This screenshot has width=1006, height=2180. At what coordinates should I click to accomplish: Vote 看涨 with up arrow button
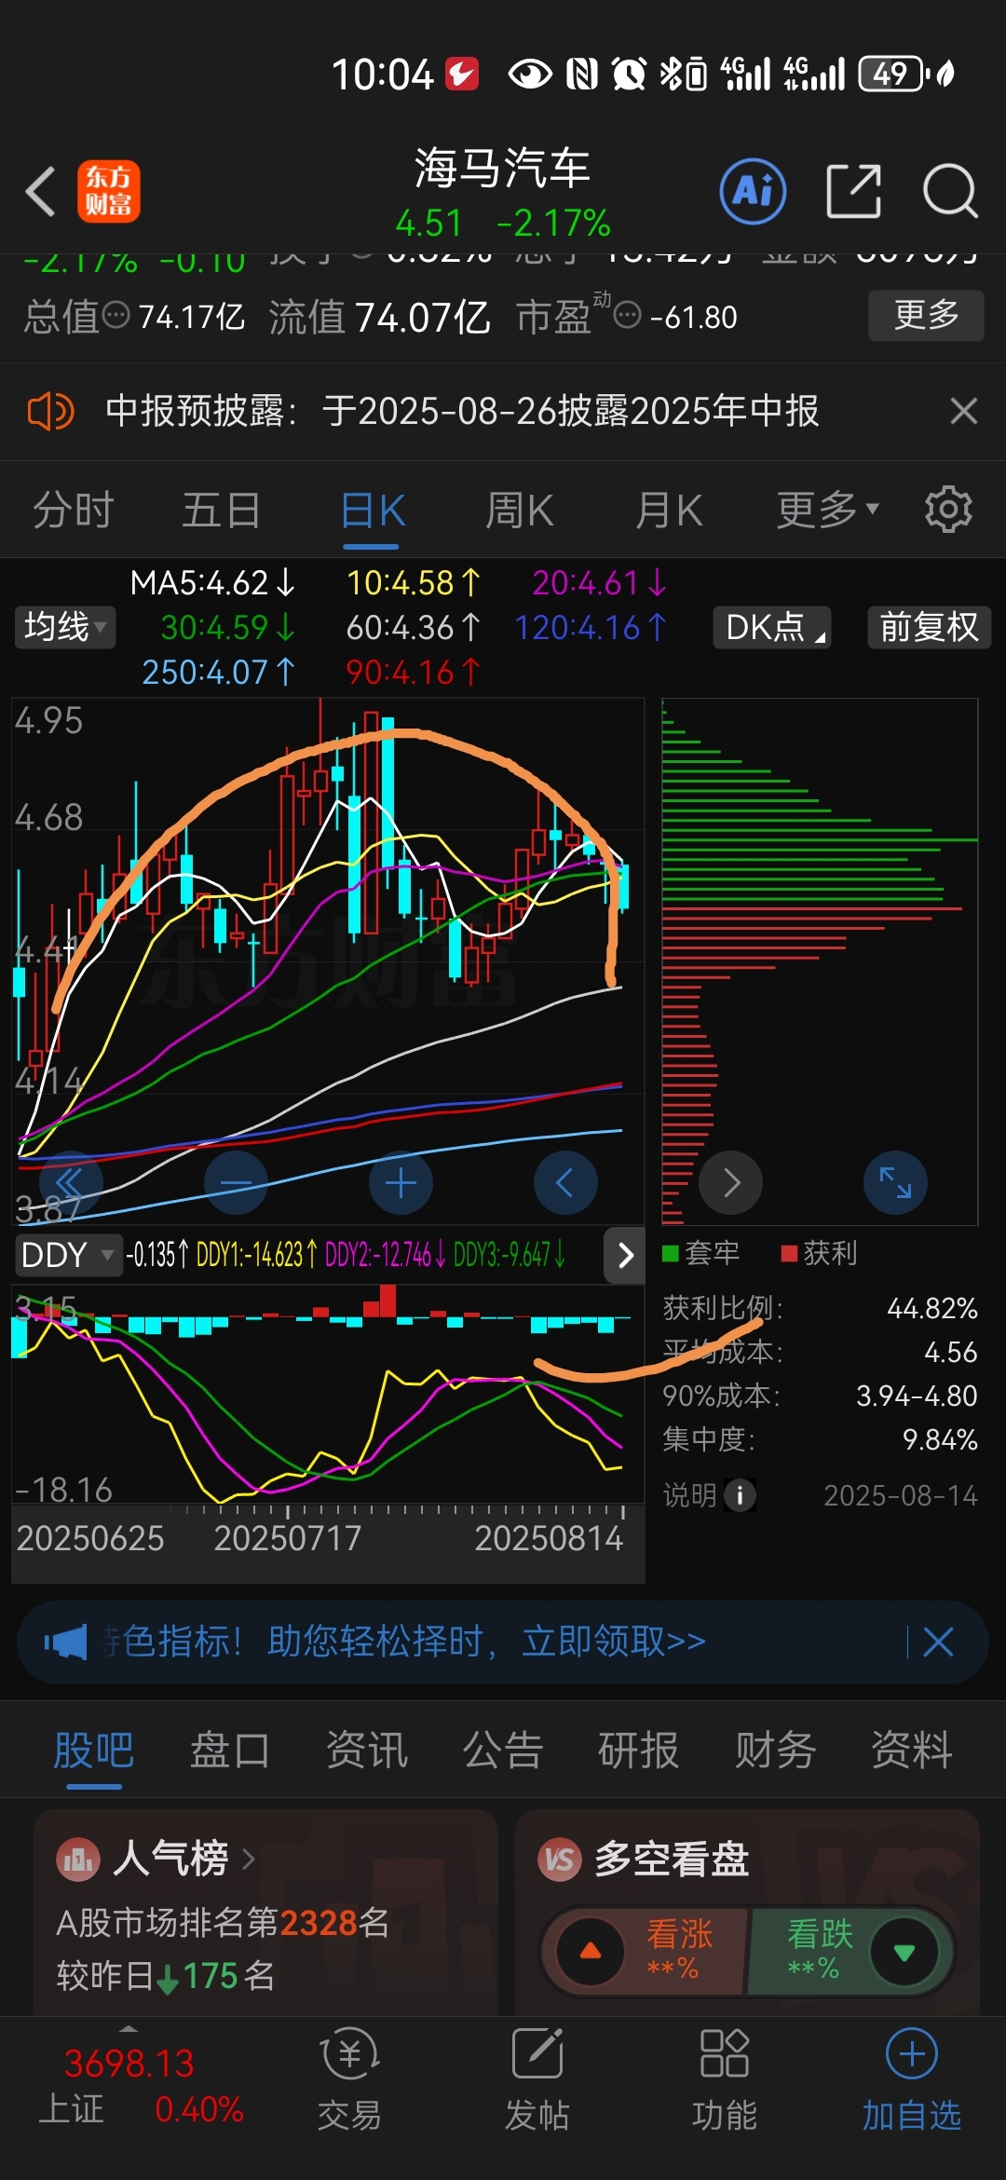591,1952
